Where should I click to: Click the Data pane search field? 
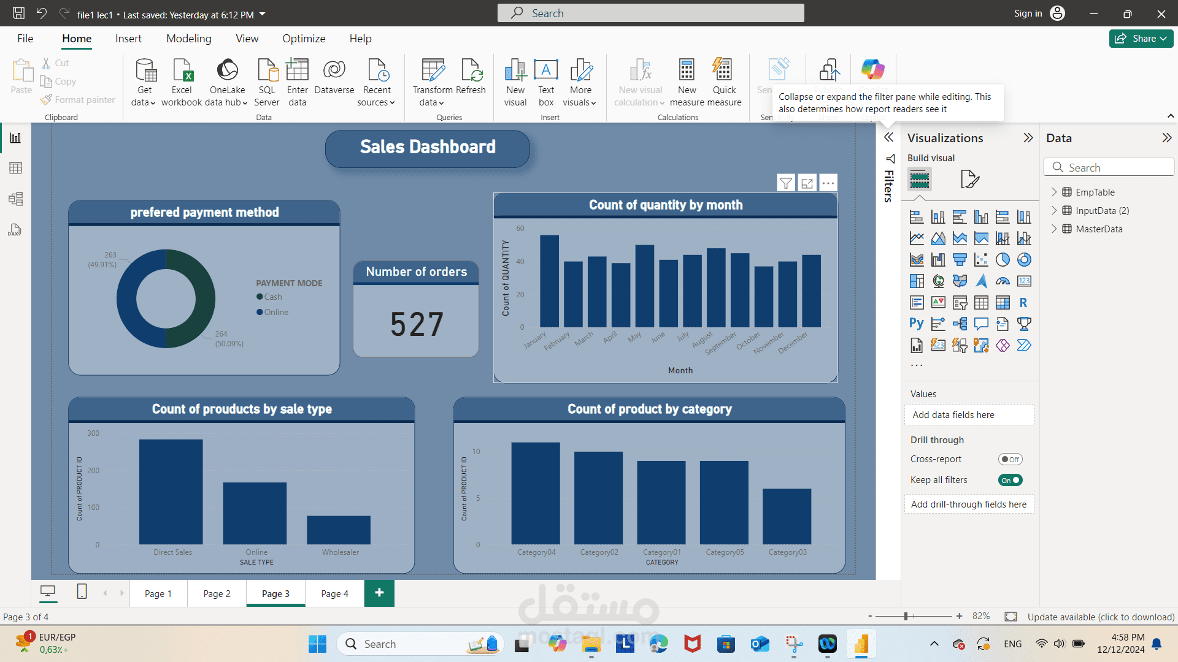(1109, 167)
